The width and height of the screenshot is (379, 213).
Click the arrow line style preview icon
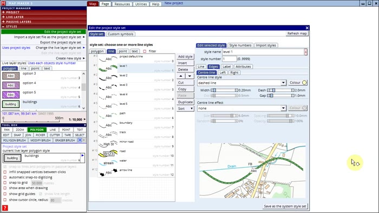108,172
